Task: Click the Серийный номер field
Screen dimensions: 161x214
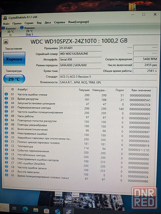Action: point(80,54)
